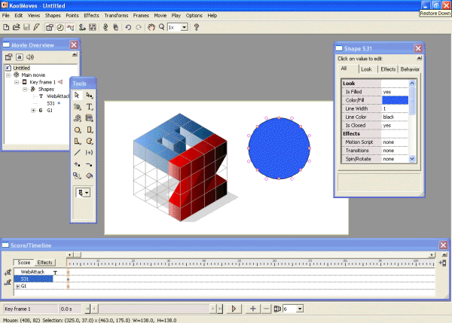Image resolution: width=452 pixels, height=323 pixels.
Task: Open file using the folder icon
Action: coord(17,27)
